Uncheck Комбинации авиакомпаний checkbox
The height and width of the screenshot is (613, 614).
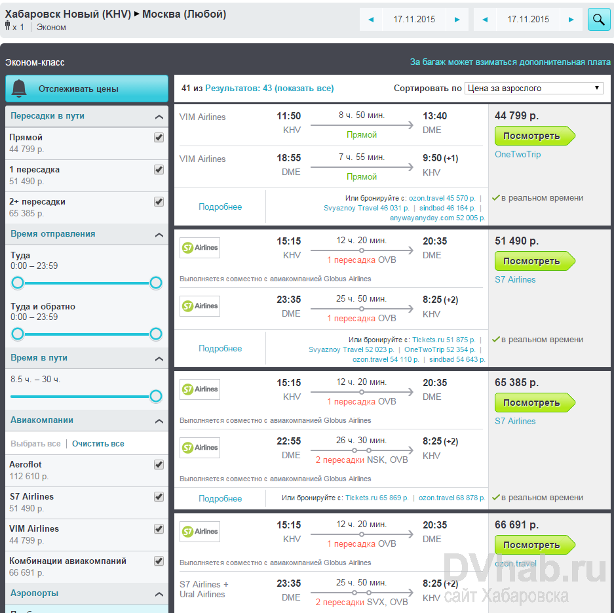(159, 561)
